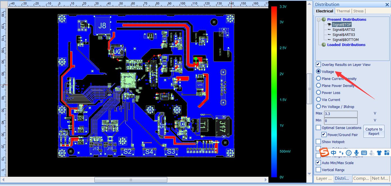Screen dimensions: 391x186
Task: Click the horizontal scrollbar right arrow
Action: point(266,180)
